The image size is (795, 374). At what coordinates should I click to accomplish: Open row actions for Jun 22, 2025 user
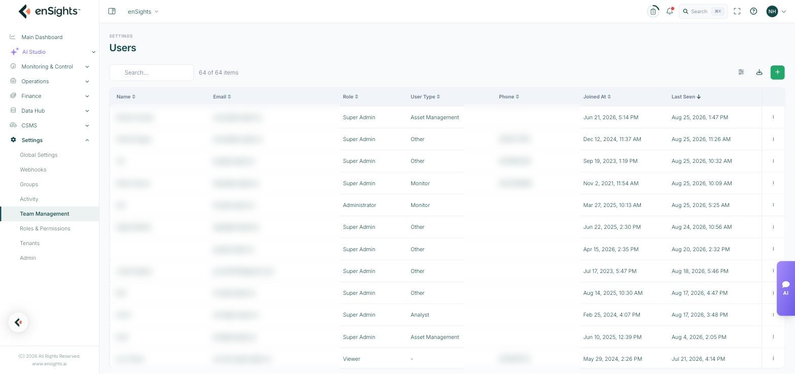[773, 227]
